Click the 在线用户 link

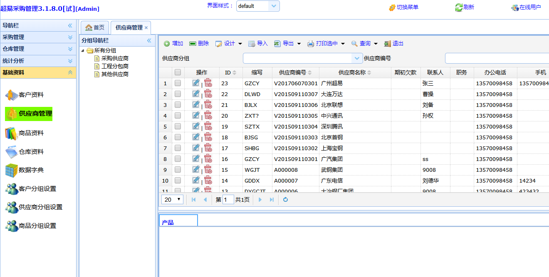(x=526, y=7)
